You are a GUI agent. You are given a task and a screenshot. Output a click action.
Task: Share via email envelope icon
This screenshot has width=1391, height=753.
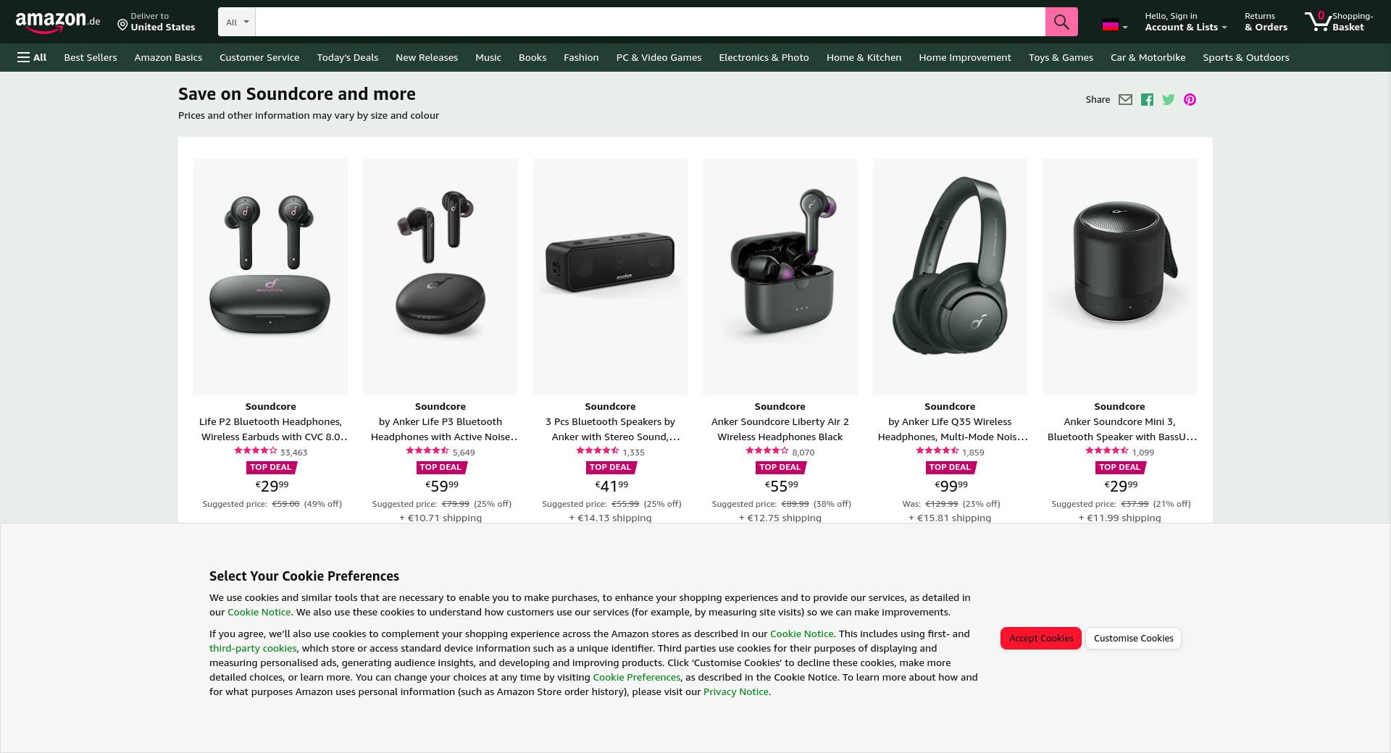coord(1125,100)
